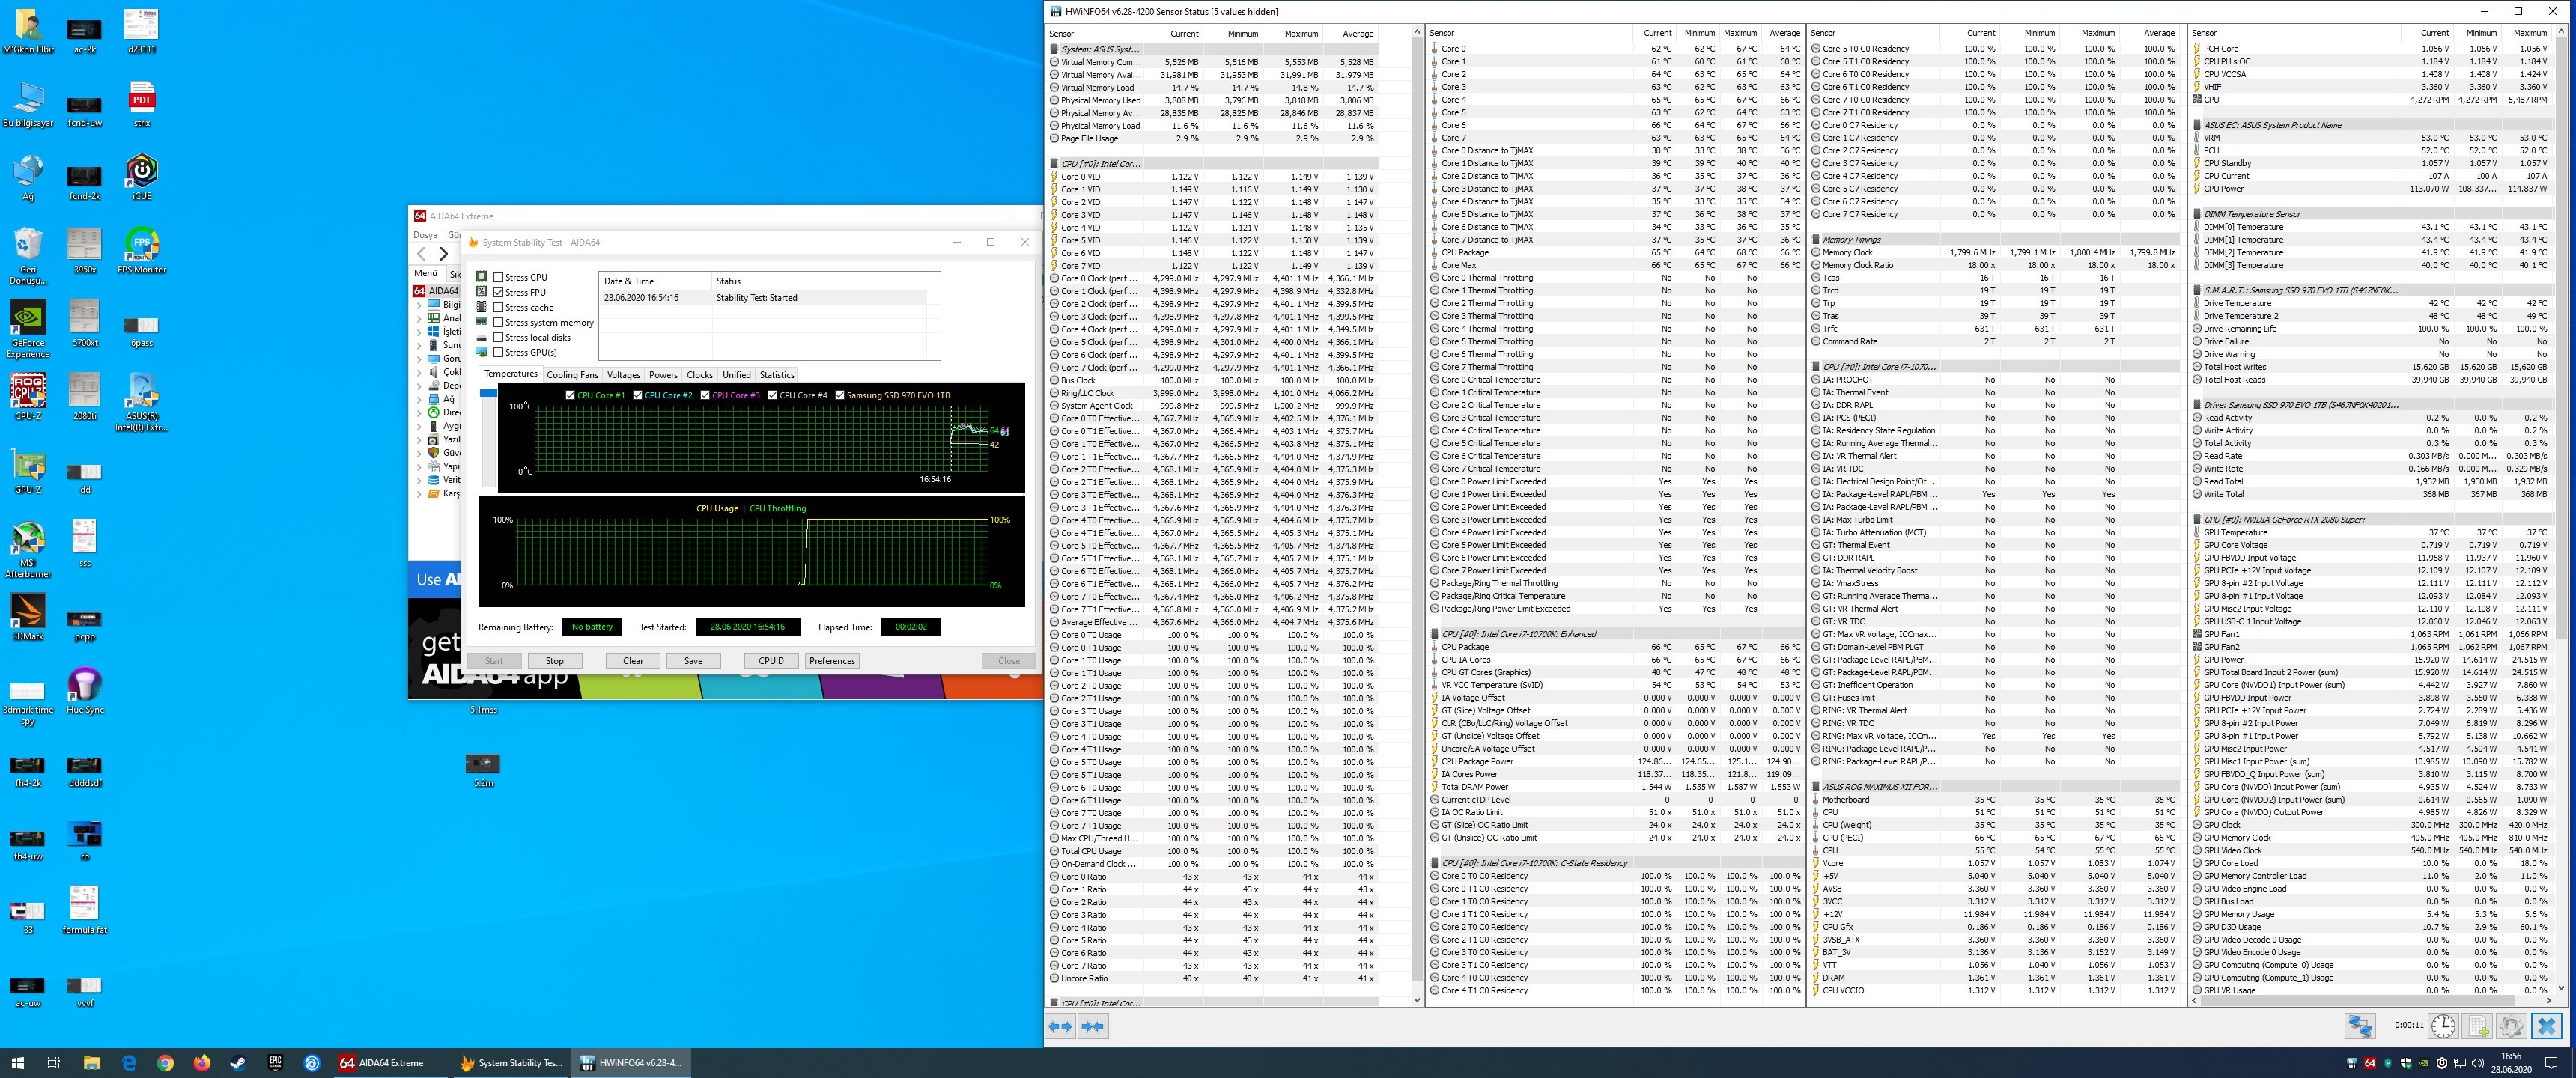
Task: Enable Stress local disks checkbox
Action: coord(498,337)
